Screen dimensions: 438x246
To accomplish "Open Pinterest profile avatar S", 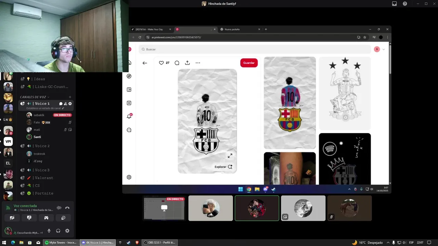I will [x=377, y=49].
